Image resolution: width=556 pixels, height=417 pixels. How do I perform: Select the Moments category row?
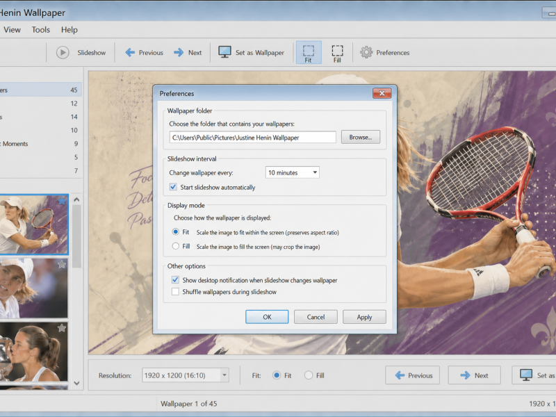point(40,144)
